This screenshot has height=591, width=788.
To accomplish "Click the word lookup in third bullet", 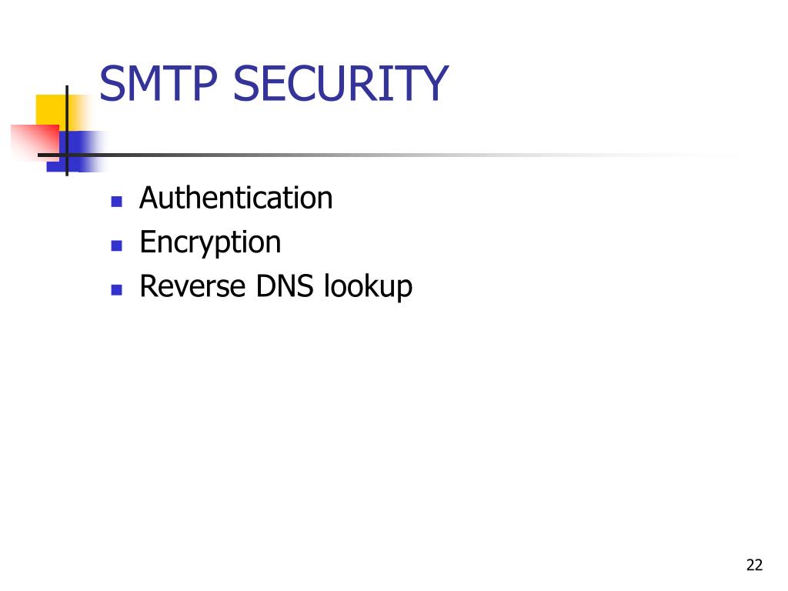I will pos(369,287).
